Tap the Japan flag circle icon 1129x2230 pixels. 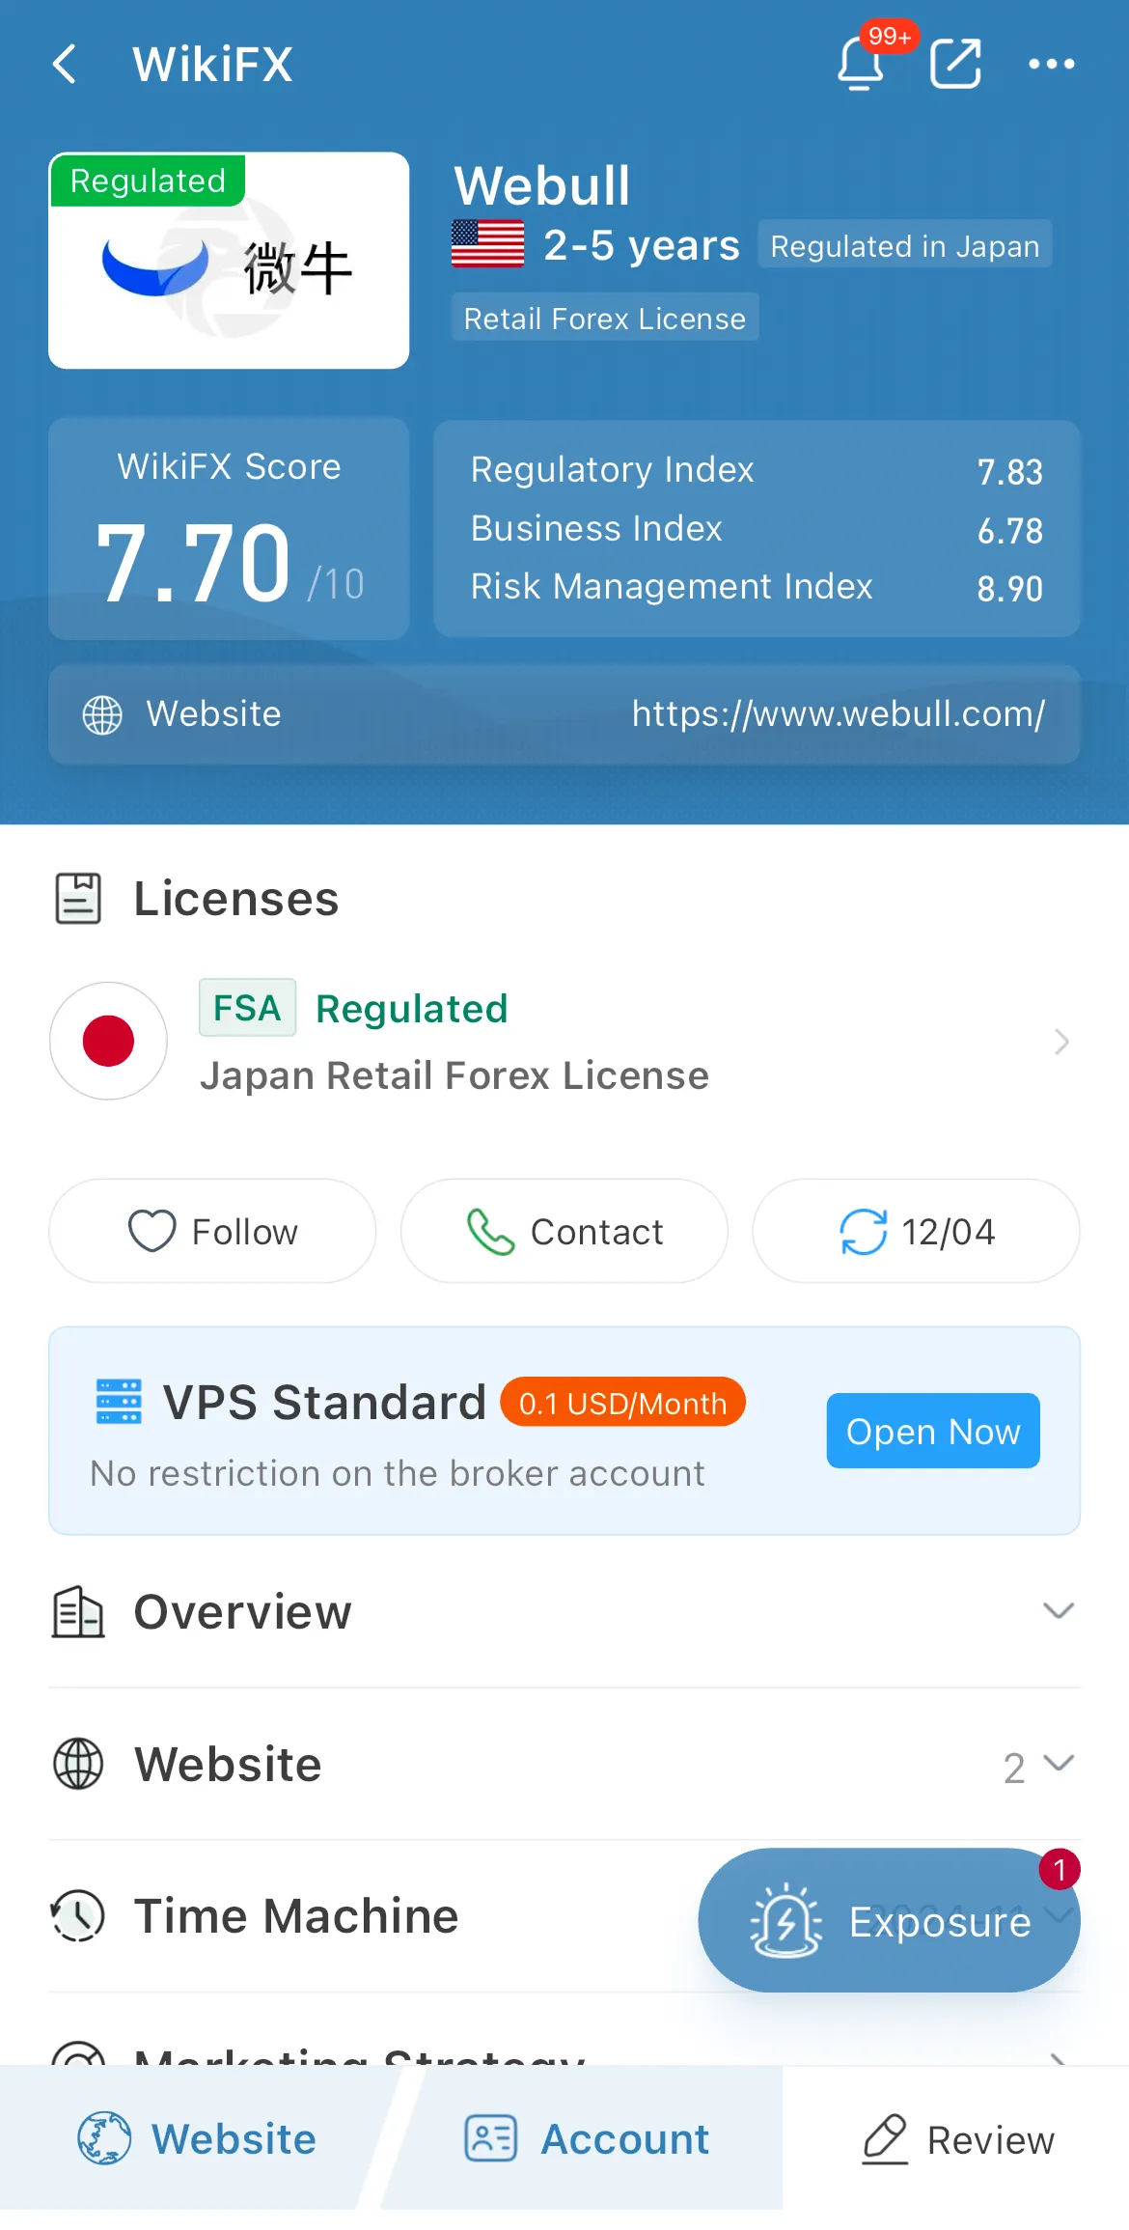click(108, 1041)
